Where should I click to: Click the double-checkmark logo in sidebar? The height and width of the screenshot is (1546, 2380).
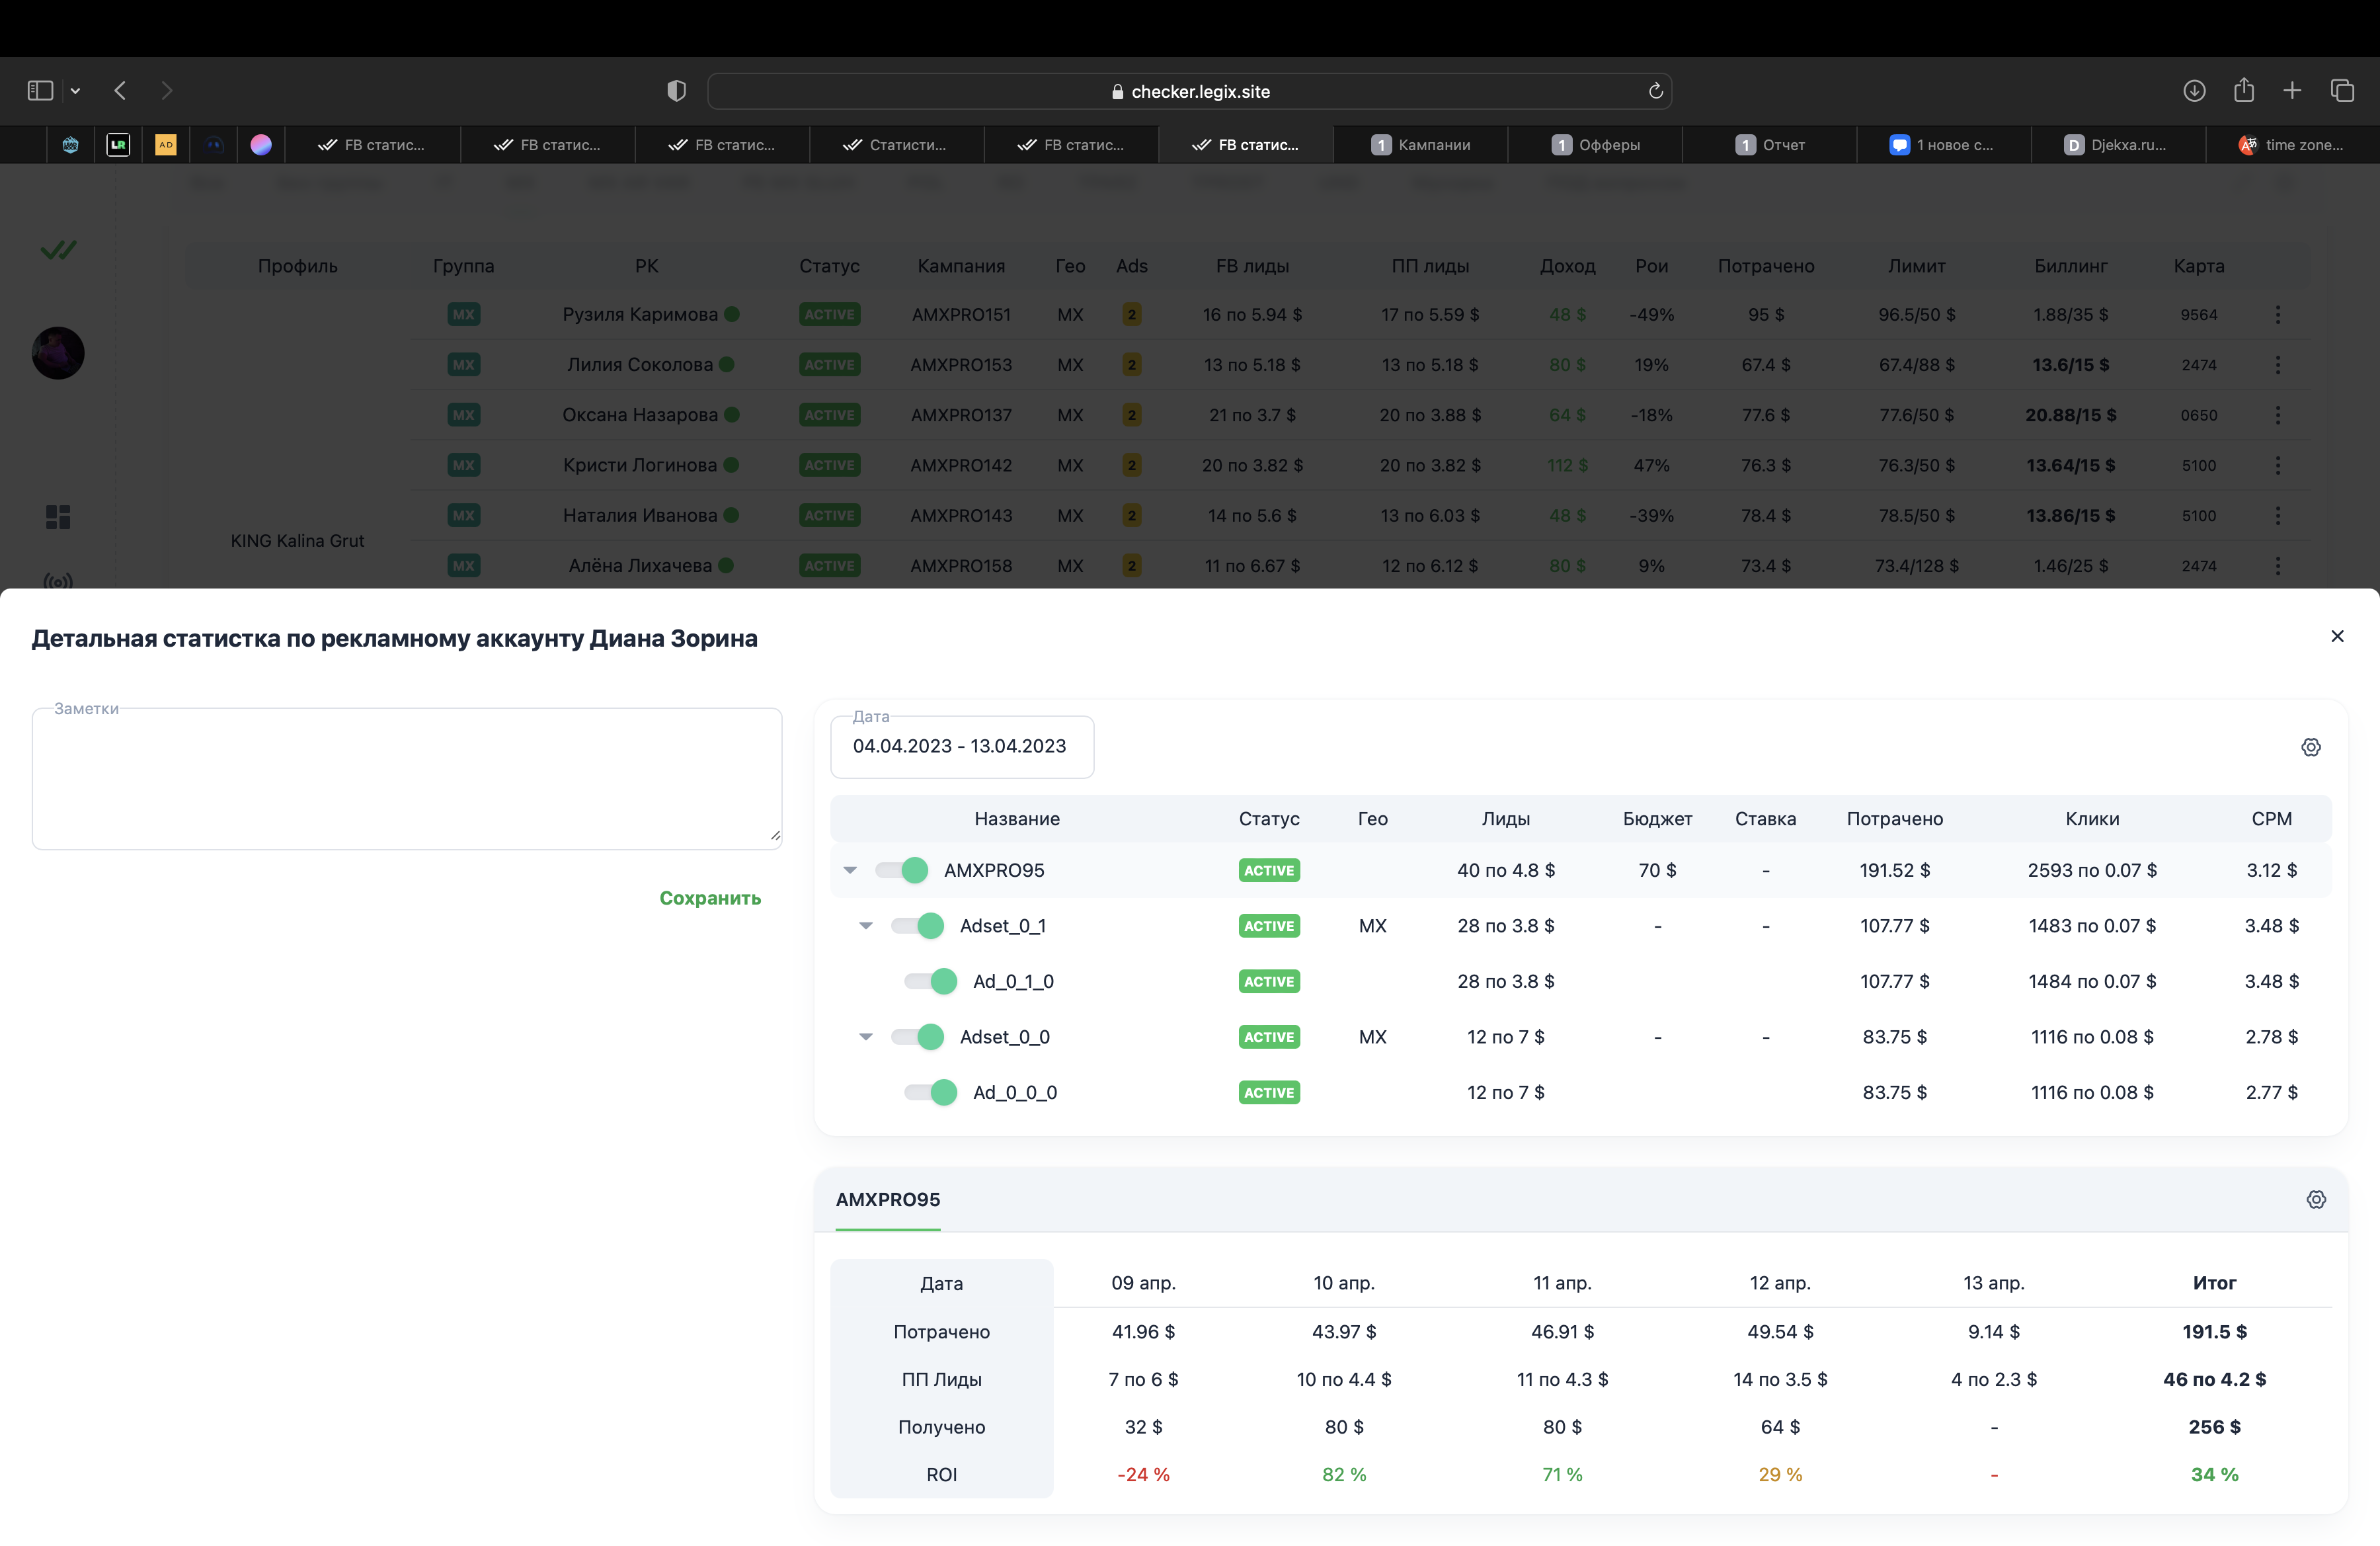pyautogui.click(x=58, y=250)
